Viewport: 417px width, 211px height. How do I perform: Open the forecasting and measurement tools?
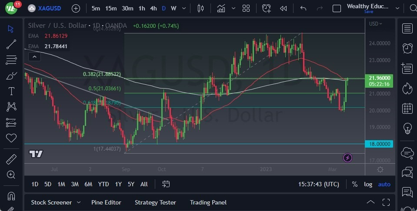coord(11,122)
